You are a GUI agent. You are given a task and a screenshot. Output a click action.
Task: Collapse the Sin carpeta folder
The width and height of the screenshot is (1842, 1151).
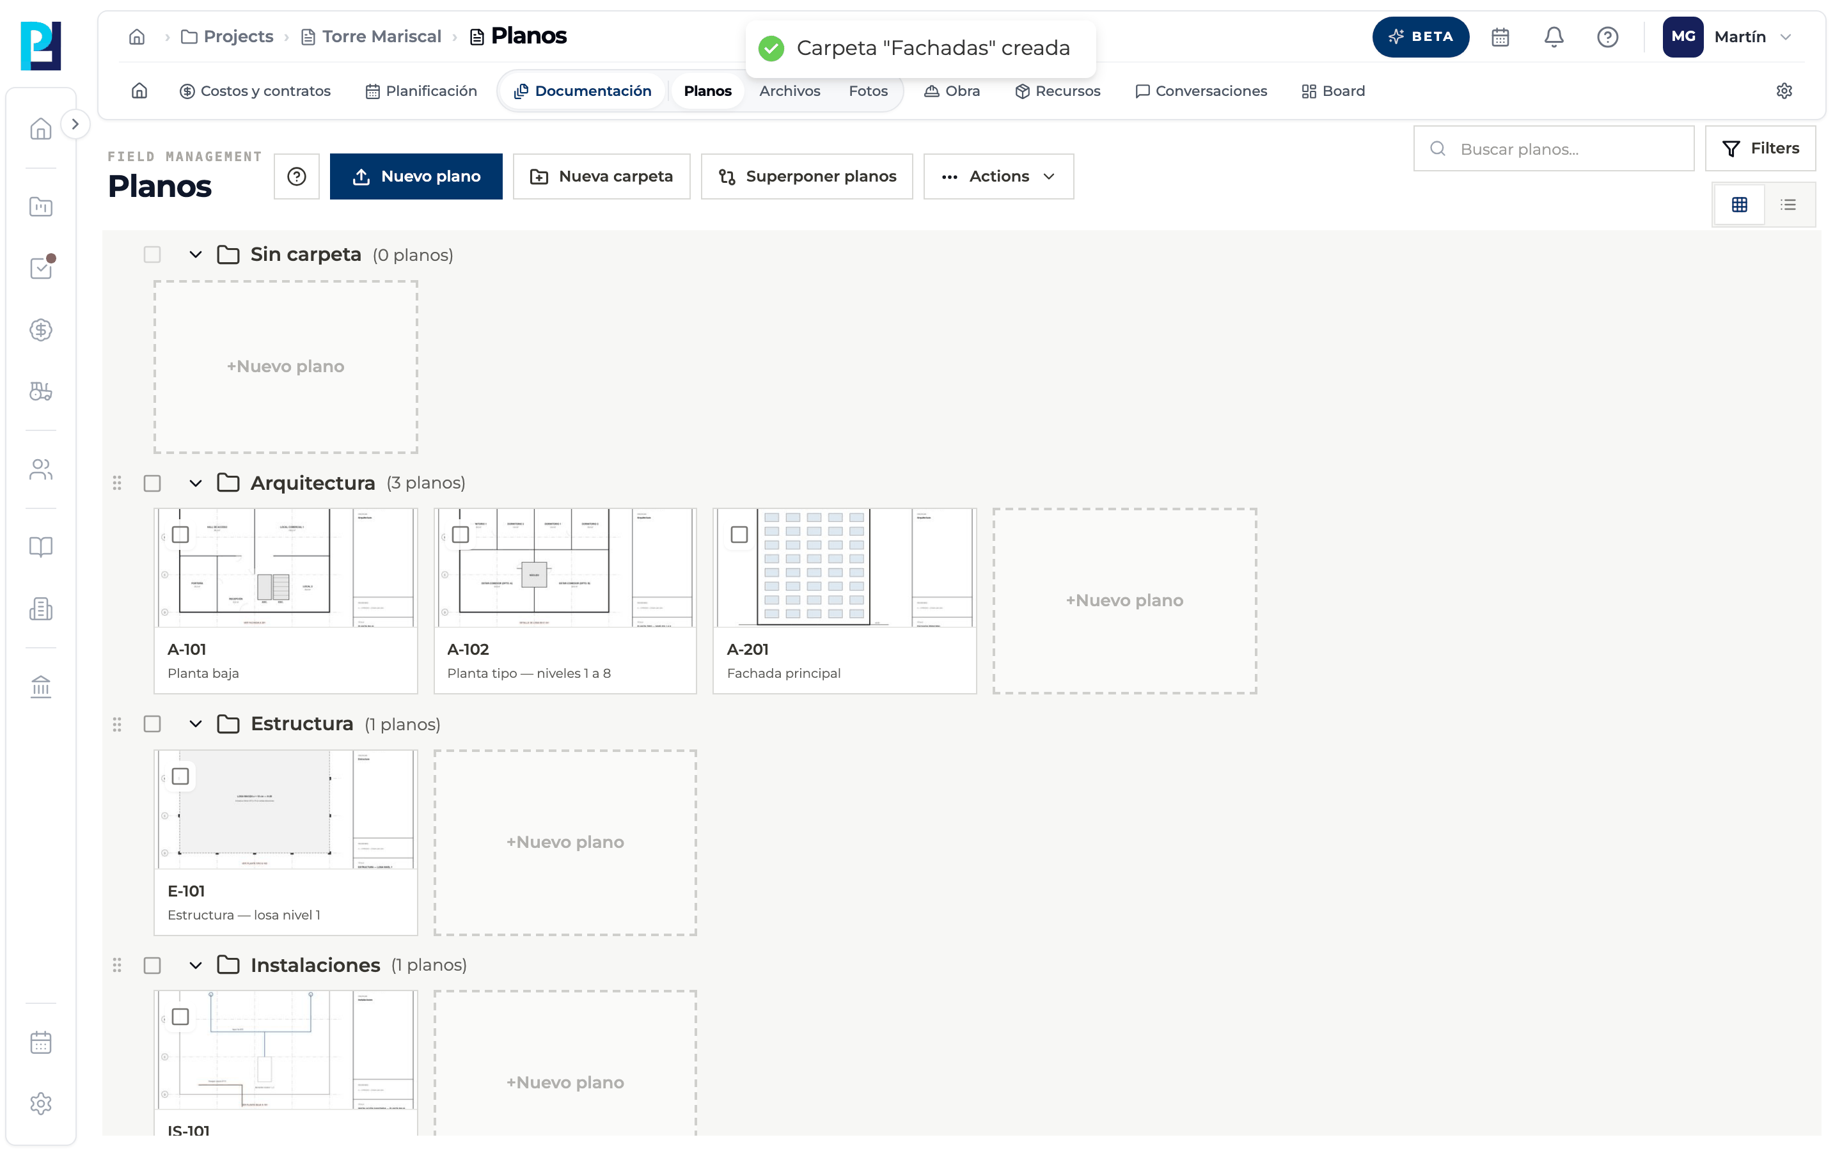pos(196,254)
